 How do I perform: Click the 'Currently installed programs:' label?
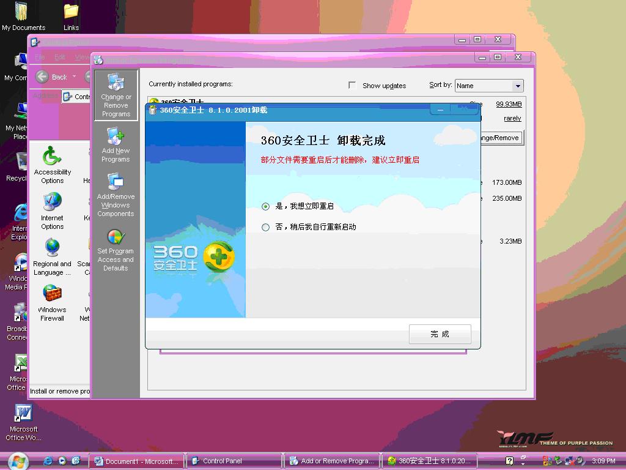pos(191,84)
